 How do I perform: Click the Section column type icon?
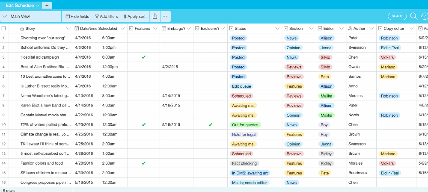pyautogui.click(x=286, y=28)
